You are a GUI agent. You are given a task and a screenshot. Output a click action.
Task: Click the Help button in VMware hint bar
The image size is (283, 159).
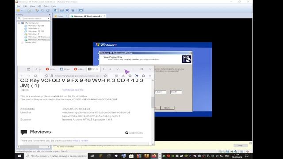click(241, 145)
